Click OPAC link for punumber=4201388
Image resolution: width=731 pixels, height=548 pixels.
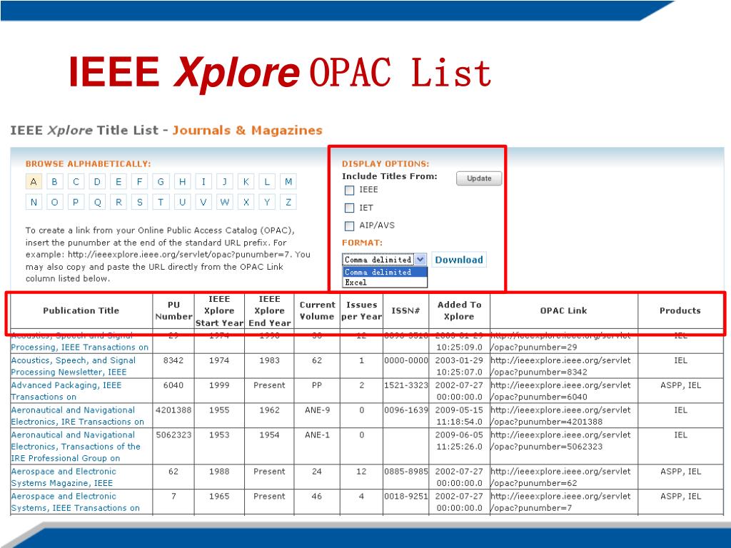pos(560,416)
